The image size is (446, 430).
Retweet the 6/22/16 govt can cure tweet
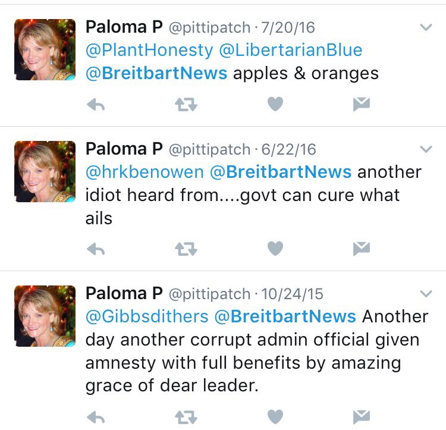click(186, 249)
